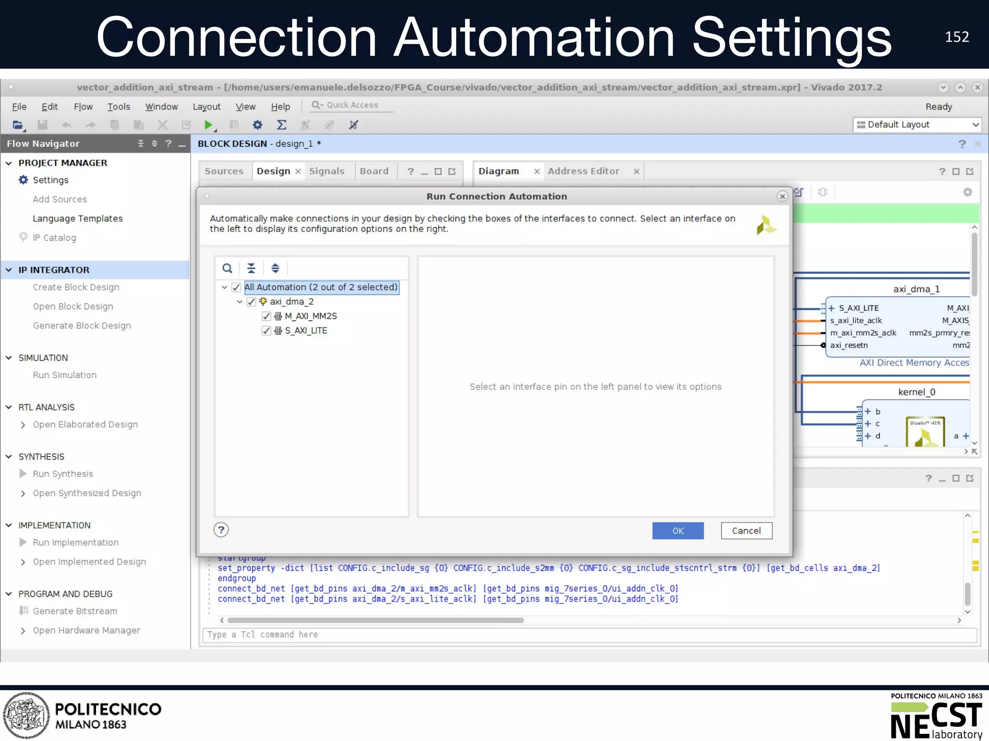This screenshot has width=989, height=741.
Task: Click the Sigma report toolbar icon
Action: coord(282,125)
